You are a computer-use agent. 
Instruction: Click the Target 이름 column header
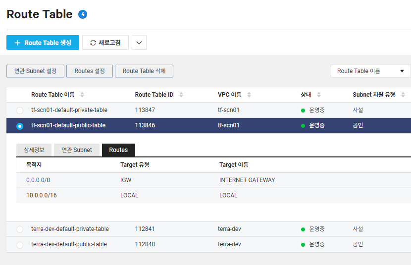coord(234,165)
